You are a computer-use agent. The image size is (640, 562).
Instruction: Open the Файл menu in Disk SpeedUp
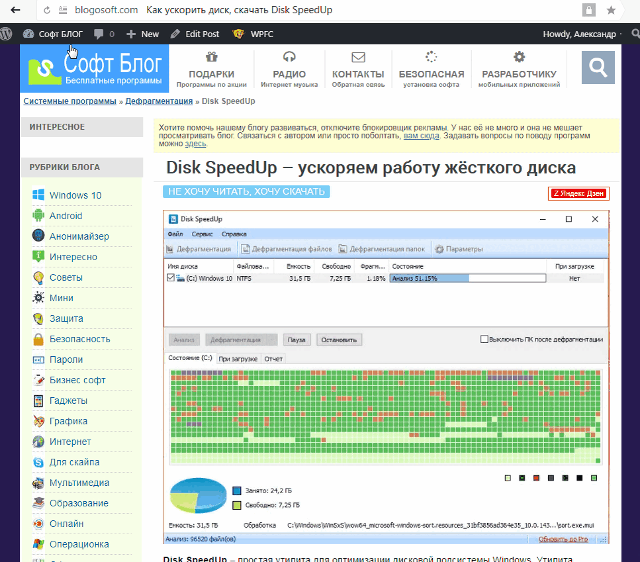(x=175, y=234)
